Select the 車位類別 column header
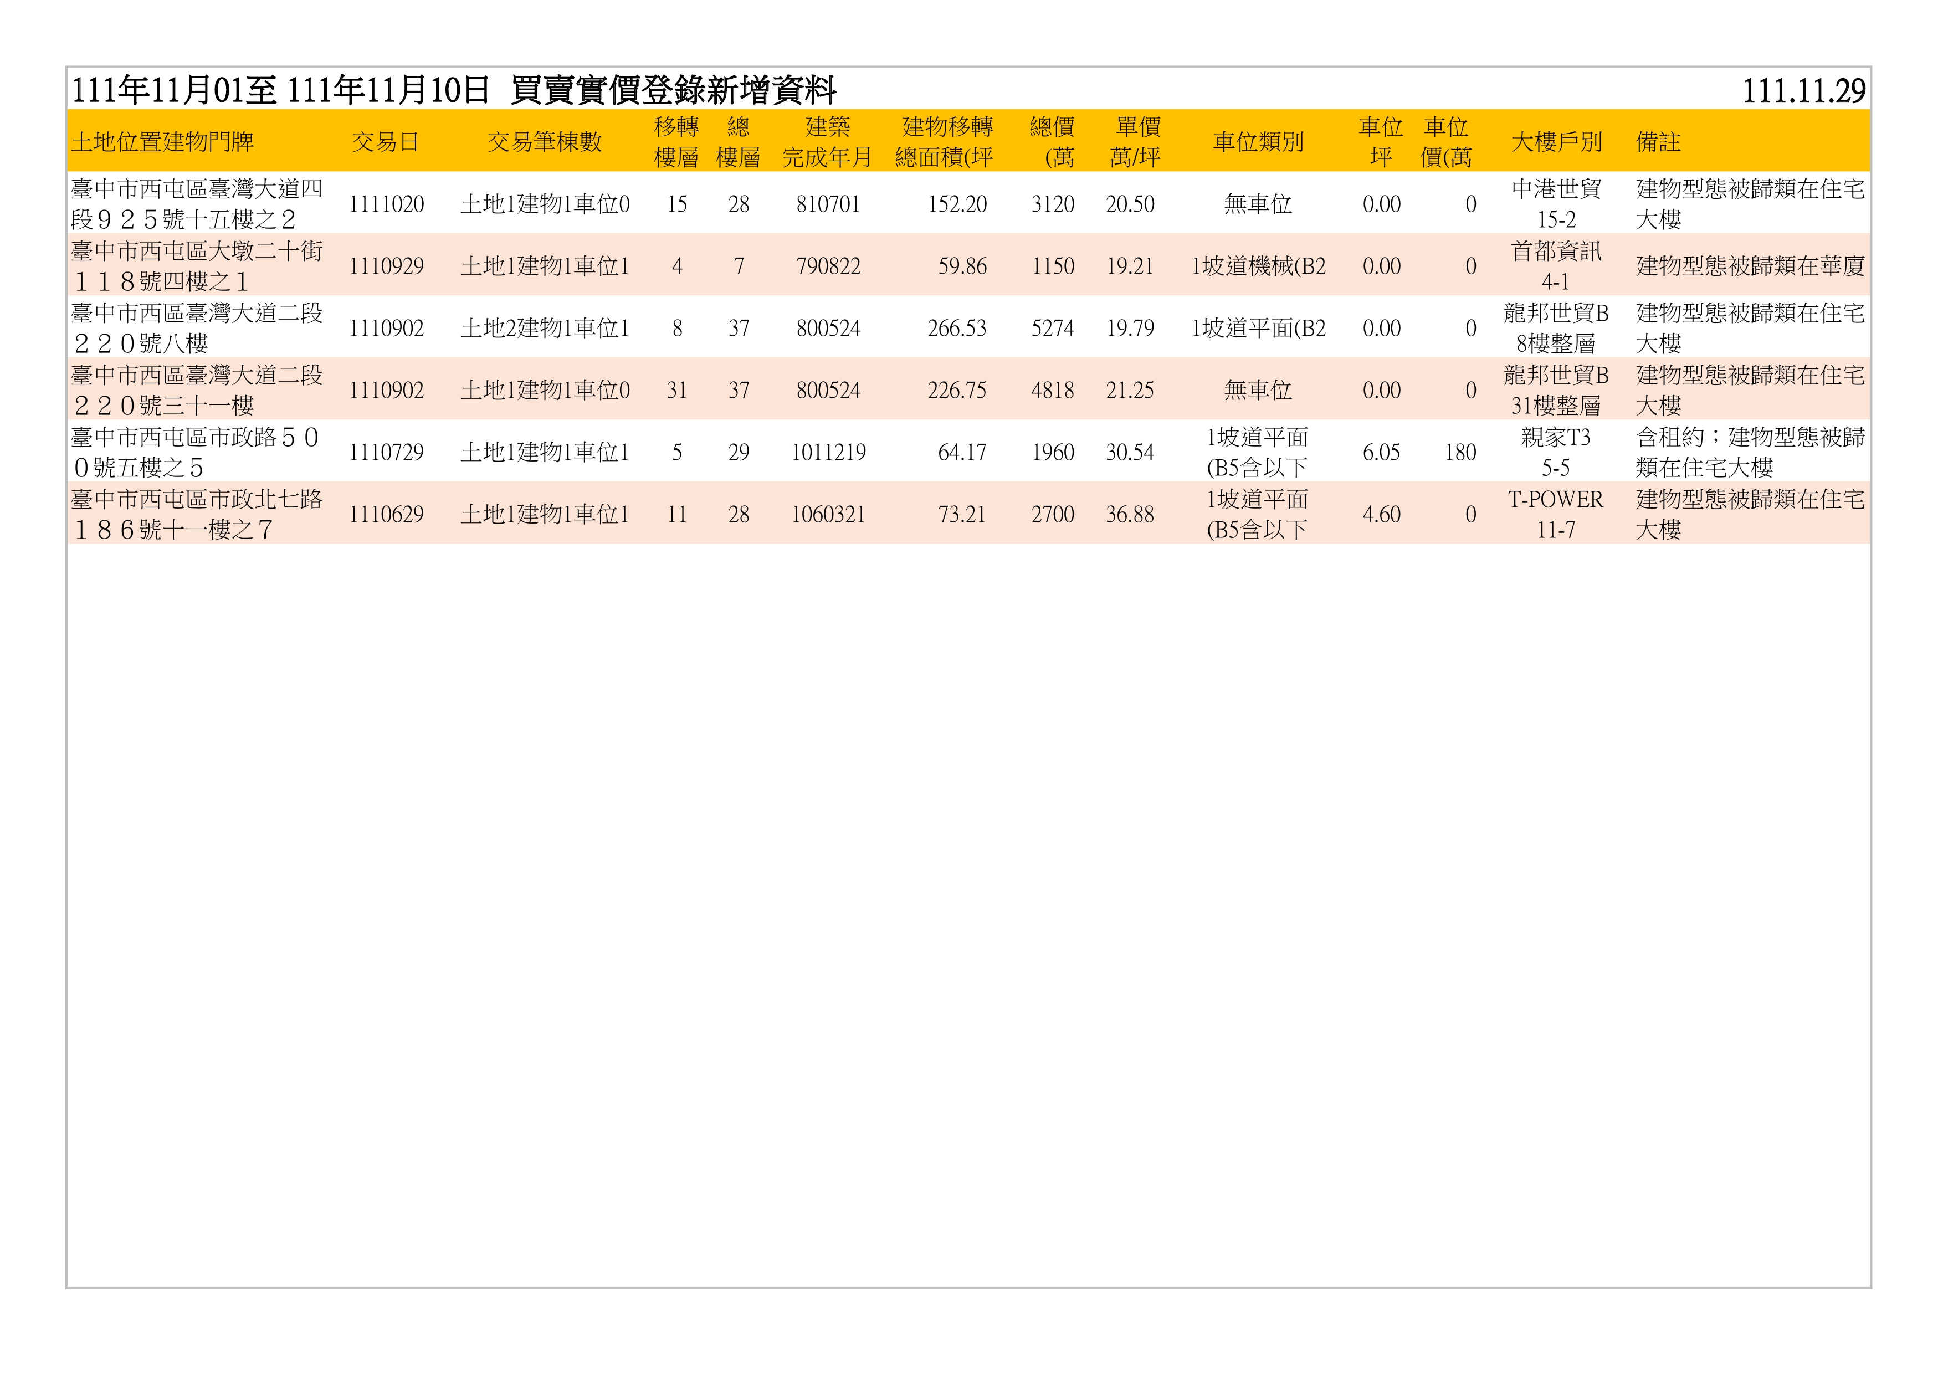Viewport: 1943px width, 1374px height. coord(1258,141)
